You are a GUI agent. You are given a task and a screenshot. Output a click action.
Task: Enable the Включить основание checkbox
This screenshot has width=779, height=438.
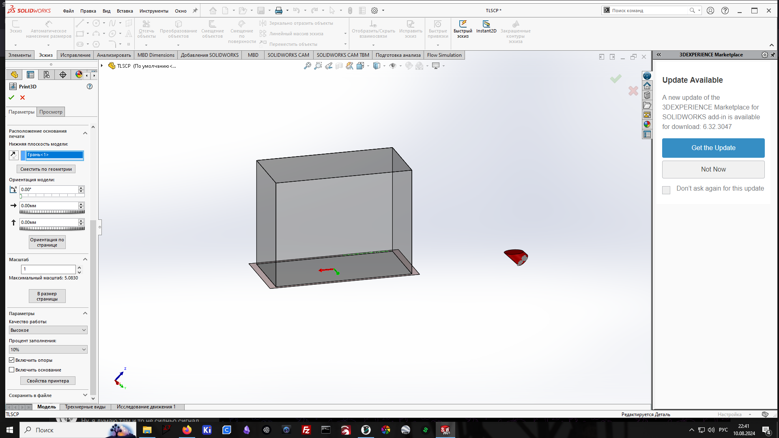pyautogui.click(x=12, y=370)
